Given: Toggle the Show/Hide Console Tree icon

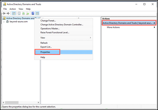Looking at the screenshot, I should point(14,13).
